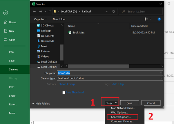The height and width of the screenshot is (124, 174).
Task: Select Desktop in the navigation pane
Action: pos(44,31)
